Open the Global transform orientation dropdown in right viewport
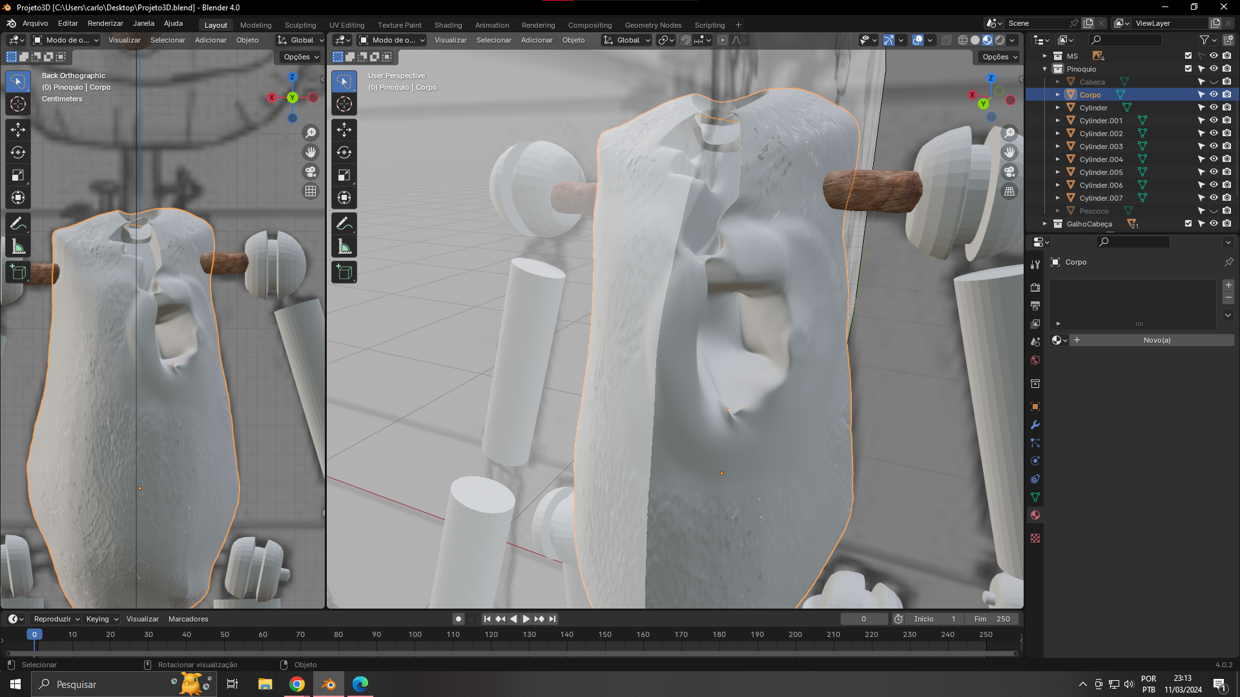Viewport: 1240px width, 697px height. pyautogui.click(x=626, y=40)
